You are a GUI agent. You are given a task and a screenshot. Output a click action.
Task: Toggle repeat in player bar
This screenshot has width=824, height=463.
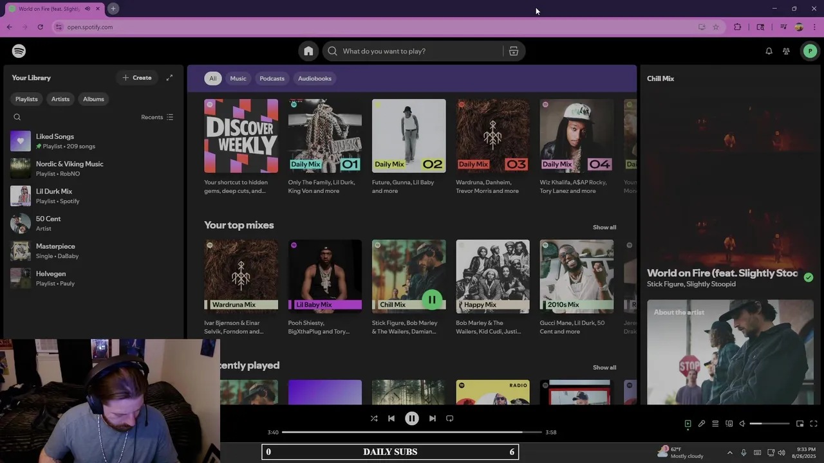click(450, 418)
